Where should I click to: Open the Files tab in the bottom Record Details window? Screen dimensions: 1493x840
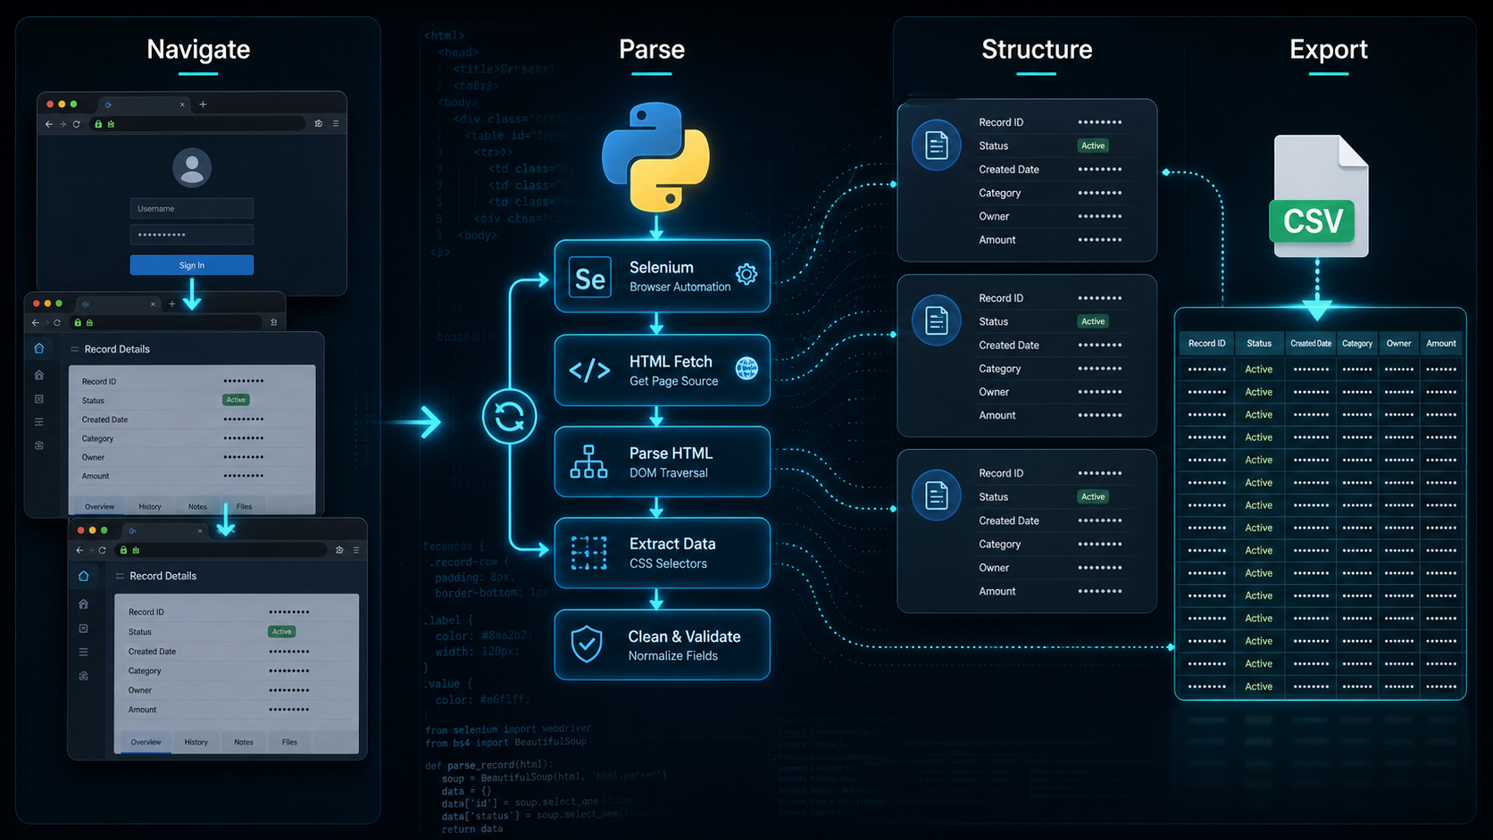(x=289, y=742)
